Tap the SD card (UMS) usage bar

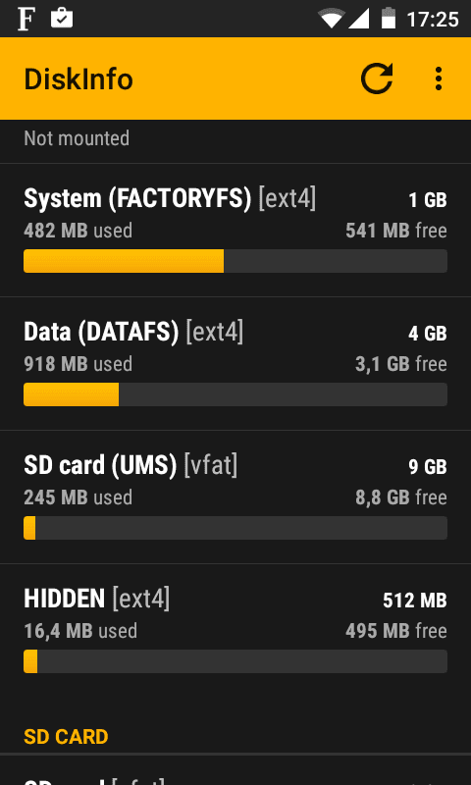(x=235, y=528)
